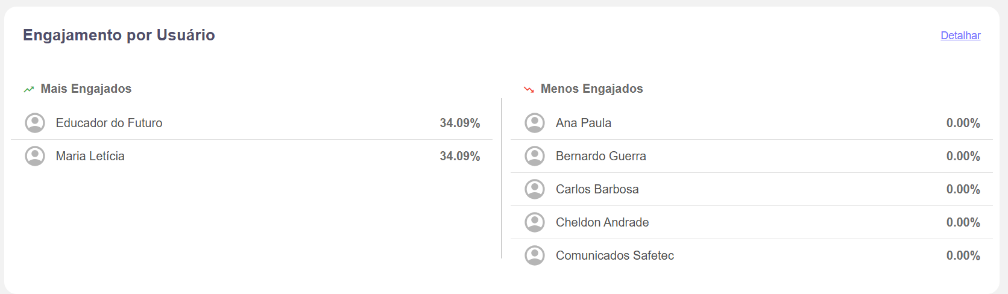Select the Educador do Futuro name

point(109,123)
